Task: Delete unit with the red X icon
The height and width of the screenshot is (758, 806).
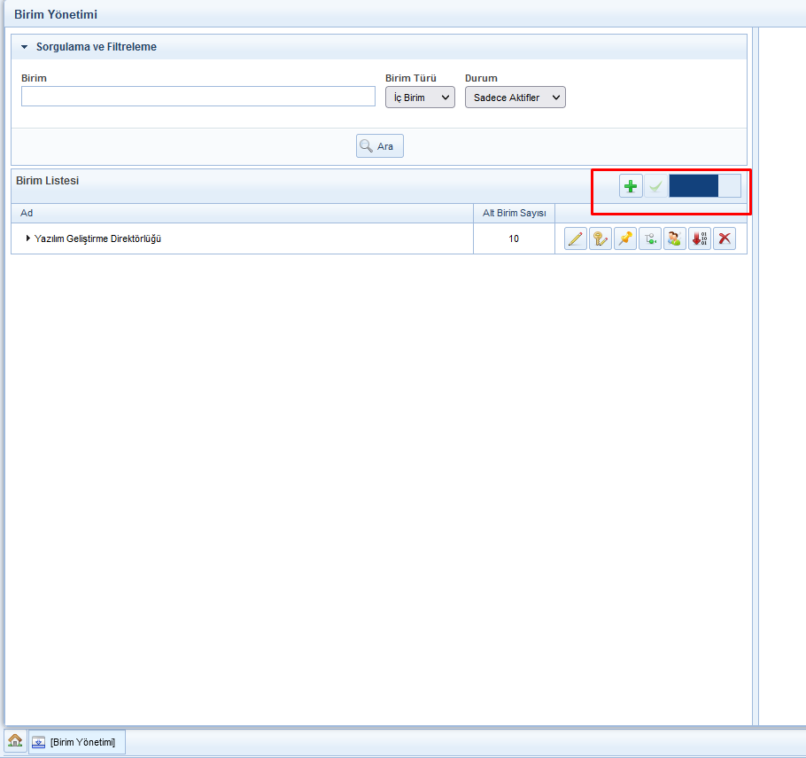Action: point(725,238)
